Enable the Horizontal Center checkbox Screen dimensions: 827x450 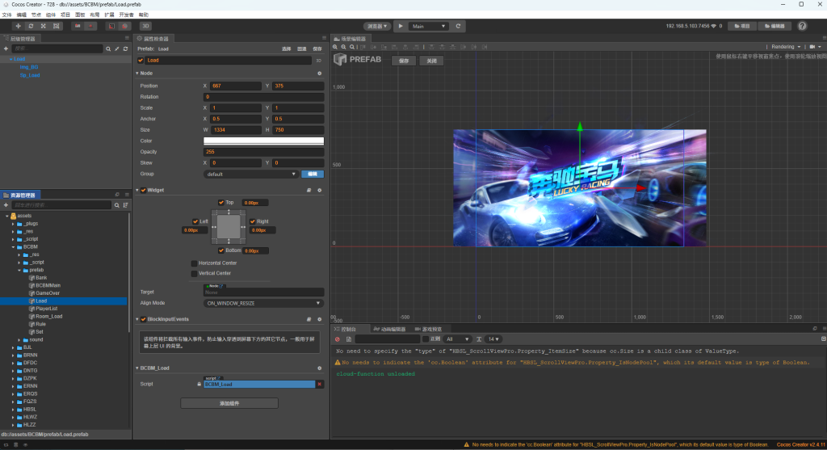(194, 263)
